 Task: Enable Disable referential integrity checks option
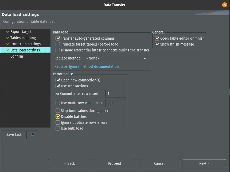click(58, 50)
